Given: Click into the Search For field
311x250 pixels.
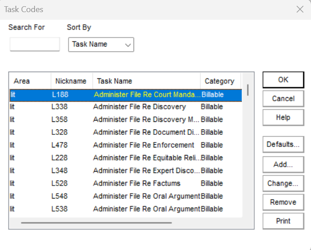Looking at the screenshot, I should 35,44.
